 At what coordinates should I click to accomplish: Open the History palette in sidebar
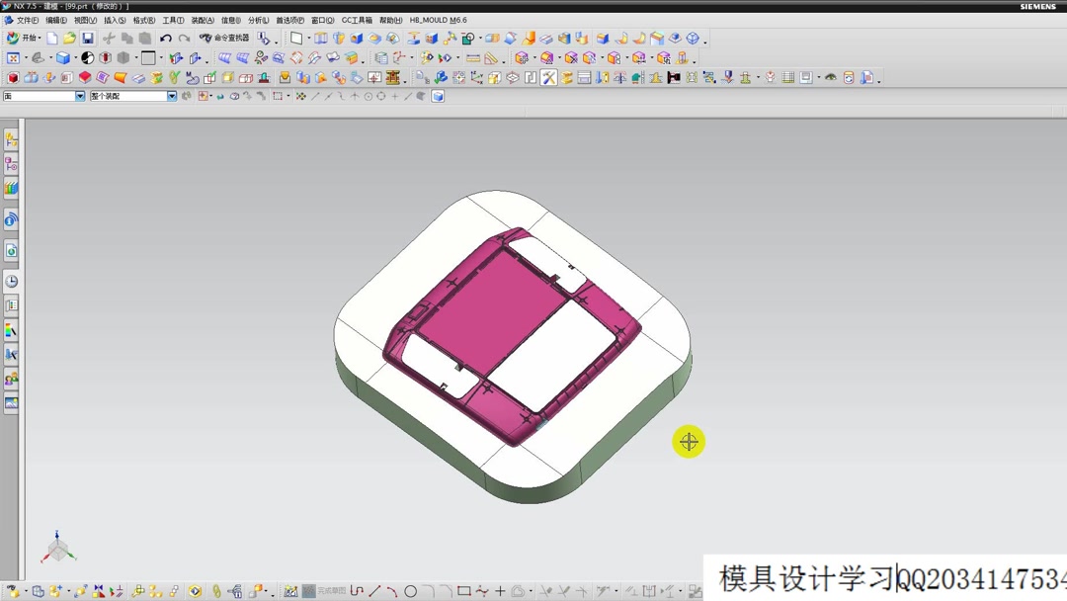11,280
